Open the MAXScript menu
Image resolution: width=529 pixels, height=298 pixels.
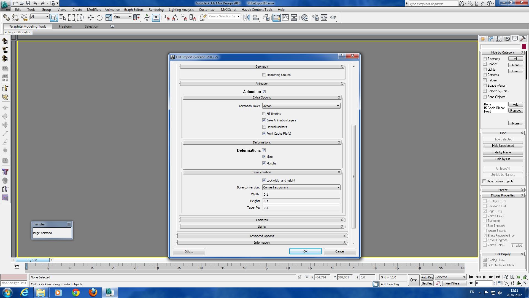[228, 10]
